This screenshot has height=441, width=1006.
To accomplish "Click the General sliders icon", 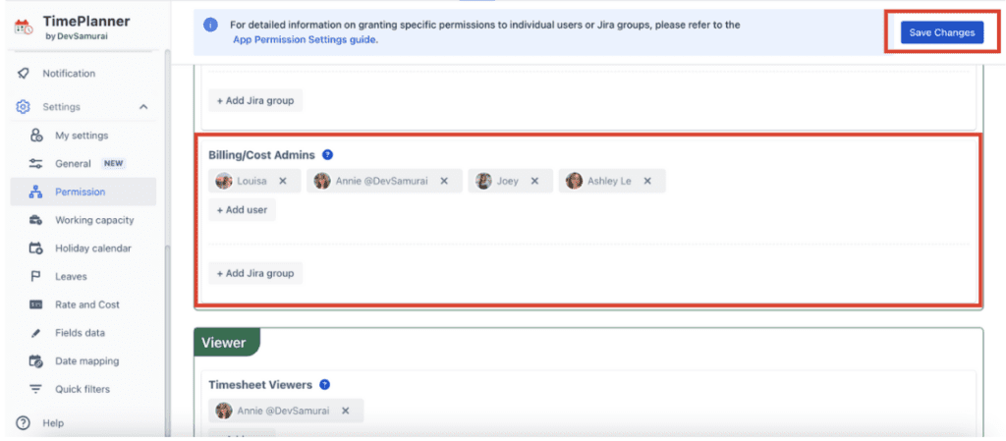I will tap(36, 163).
